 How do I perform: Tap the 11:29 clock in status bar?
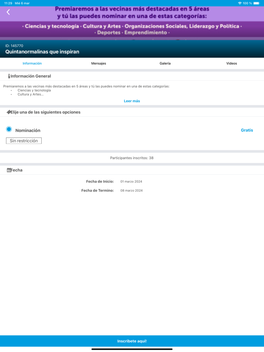tap(8, 3)
